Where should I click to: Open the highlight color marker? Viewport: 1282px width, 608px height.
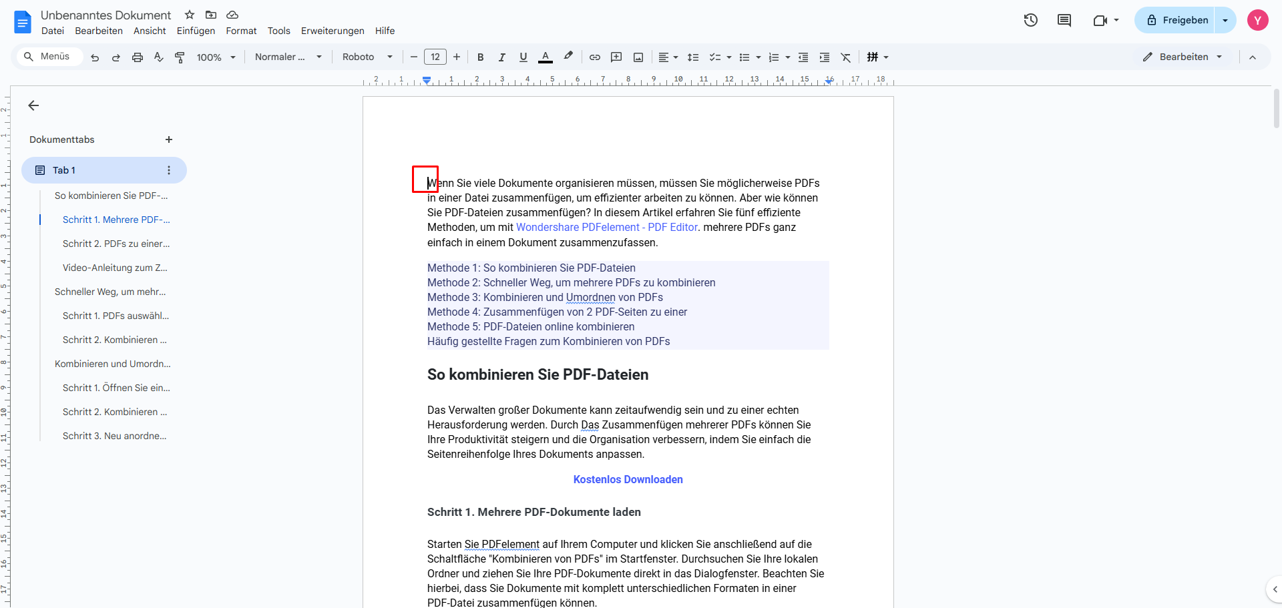pyautogui.click(x=568, y=57)
